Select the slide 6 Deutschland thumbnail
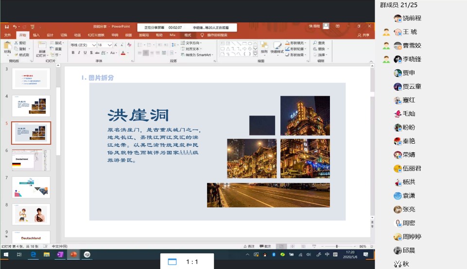467x269 pixels. pos(31,160)
